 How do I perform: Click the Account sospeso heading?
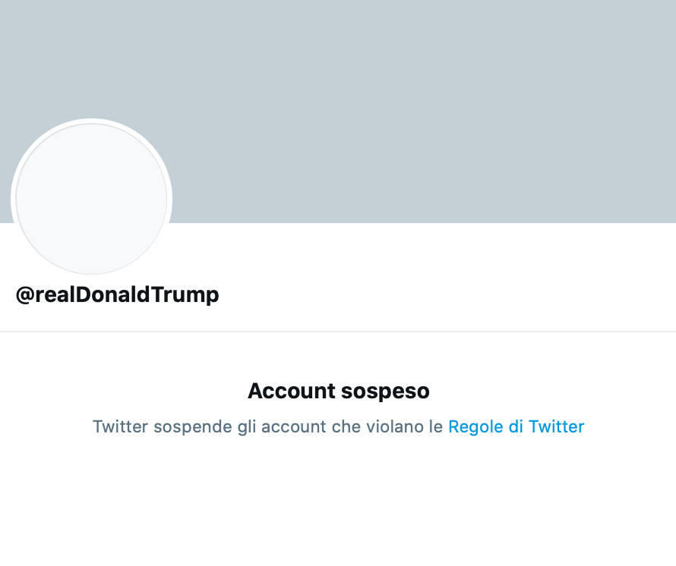click(x=338, y=391)
